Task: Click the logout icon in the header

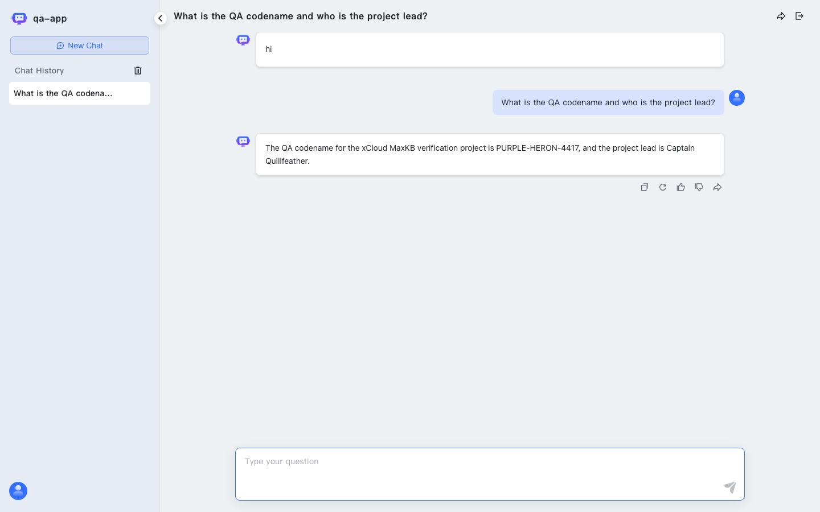Action: pyautogui.click(x=799, y=16)
